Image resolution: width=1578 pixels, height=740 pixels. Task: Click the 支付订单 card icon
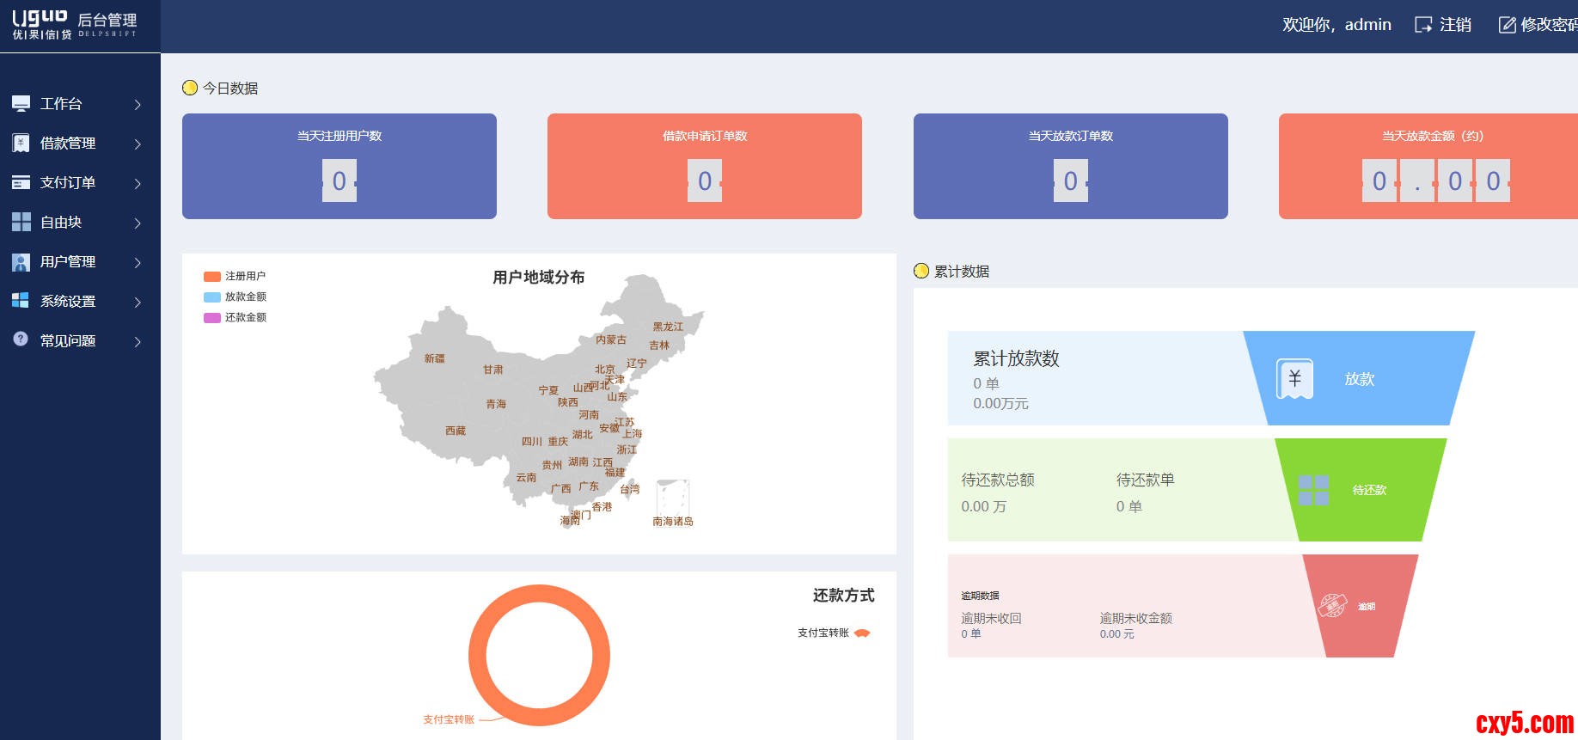click(x=21, y=183)
